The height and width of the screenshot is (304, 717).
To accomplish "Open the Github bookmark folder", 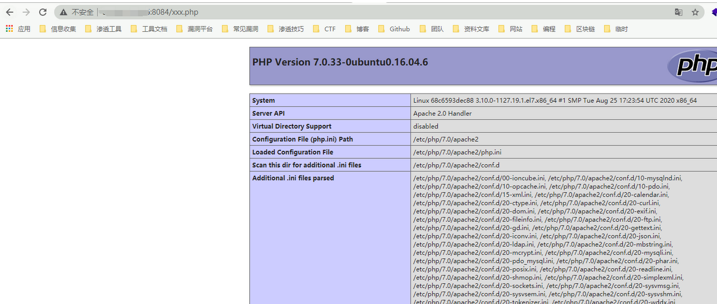I will (x=394, y=29).
